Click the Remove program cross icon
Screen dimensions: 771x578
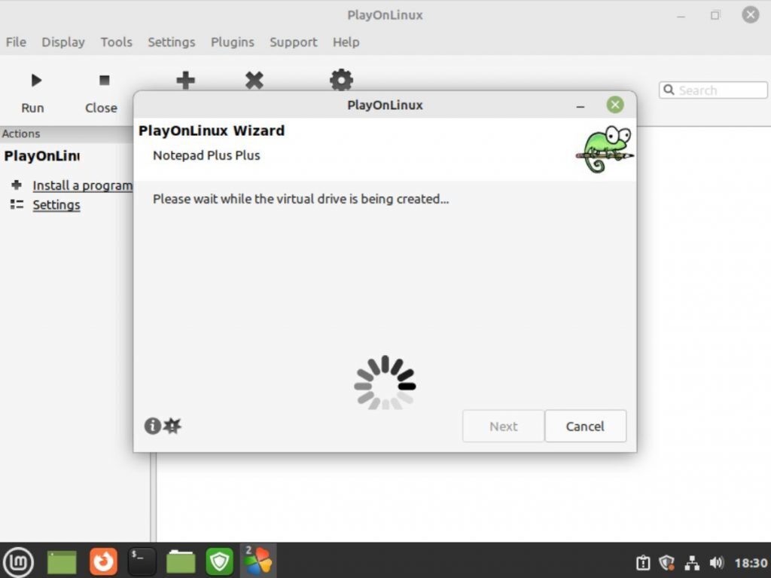(x=254, y=79)
